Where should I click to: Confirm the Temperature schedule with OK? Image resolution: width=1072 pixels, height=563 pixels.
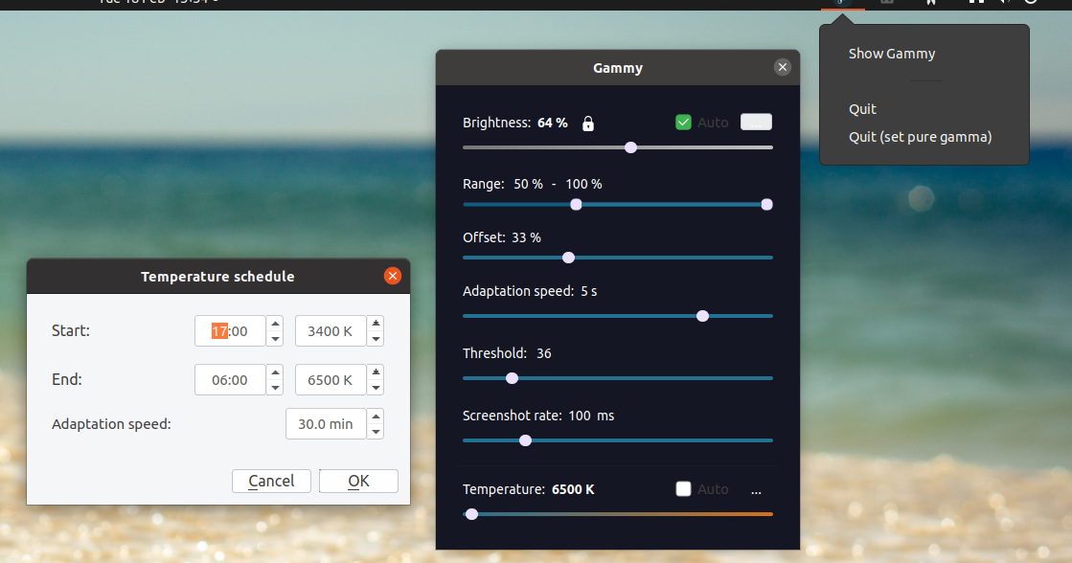[358, 481]
